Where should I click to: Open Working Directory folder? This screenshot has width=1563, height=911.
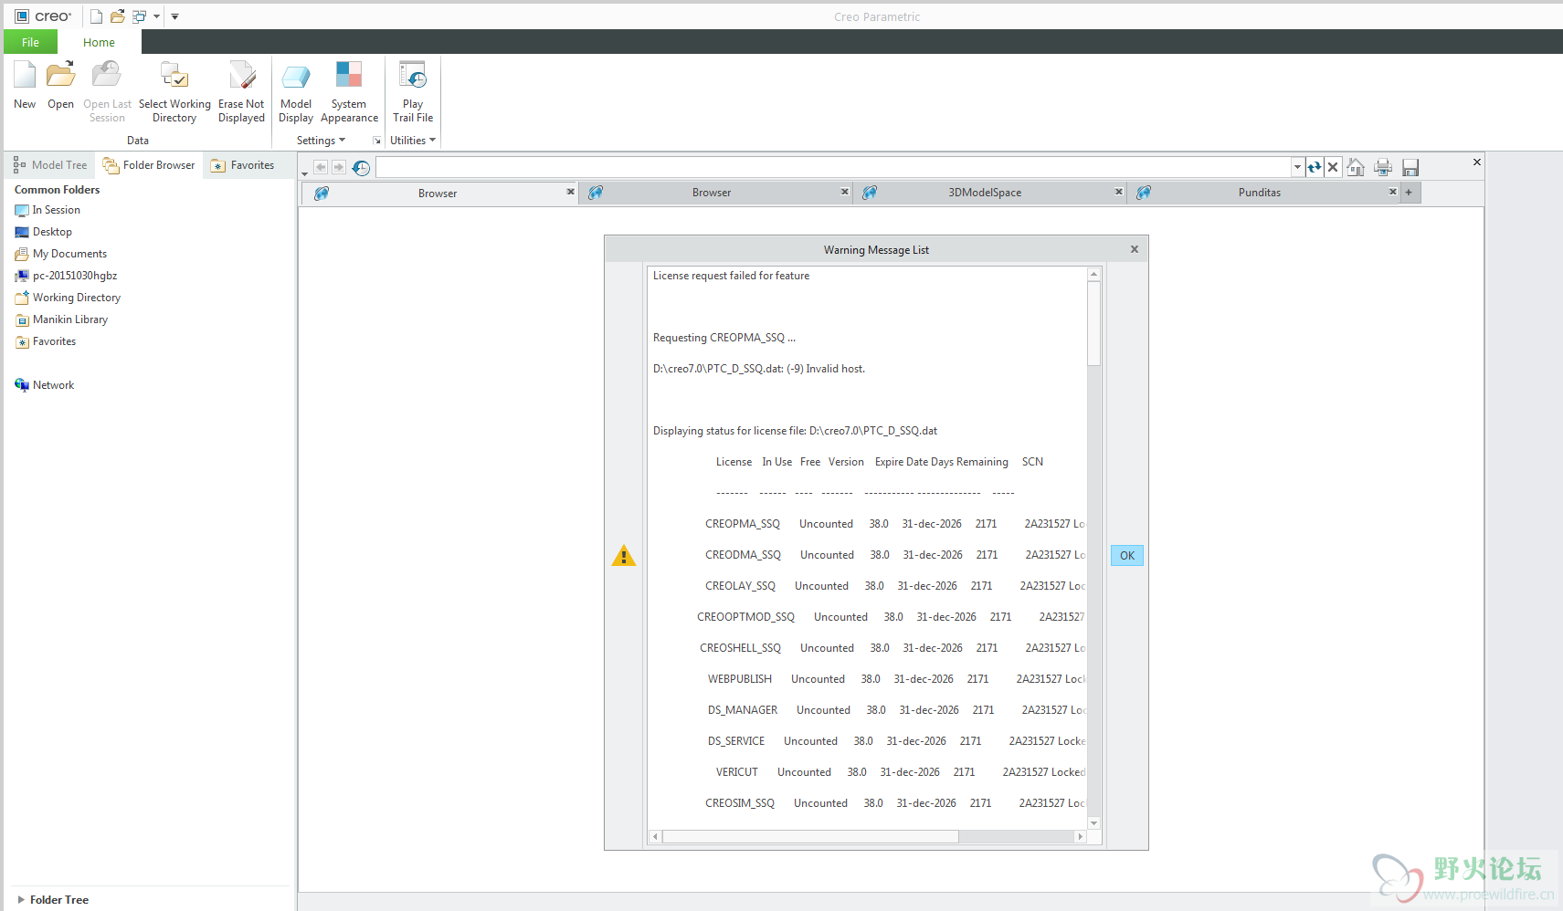[68, 298]
